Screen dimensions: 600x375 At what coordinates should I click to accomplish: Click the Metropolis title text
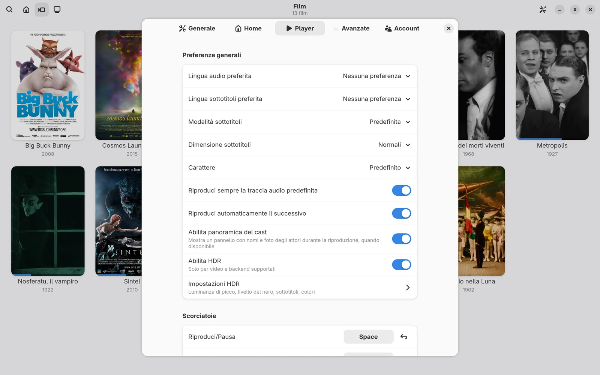[552, 145]
